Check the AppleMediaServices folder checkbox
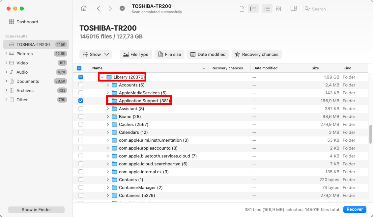The image size is (373, 217). click(x=81, y=93)
